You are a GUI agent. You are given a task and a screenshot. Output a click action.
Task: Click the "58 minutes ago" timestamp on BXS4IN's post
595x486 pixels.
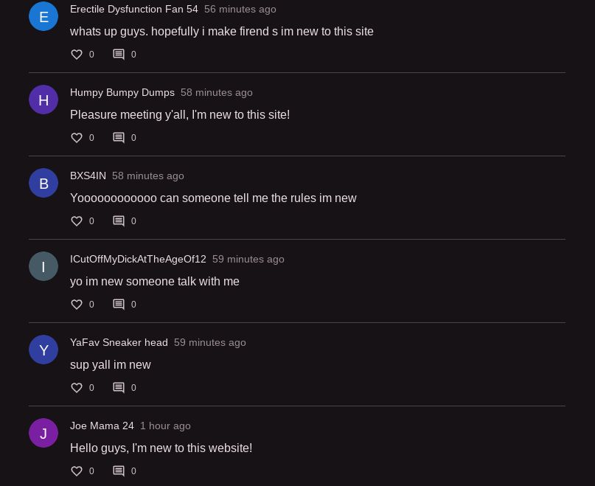(x=148, y=176)
